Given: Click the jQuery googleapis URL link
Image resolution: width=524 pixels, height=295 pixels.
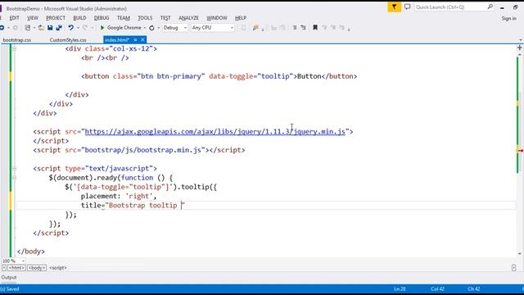Looking at the screenshot, I should pos(215,131).
